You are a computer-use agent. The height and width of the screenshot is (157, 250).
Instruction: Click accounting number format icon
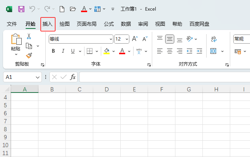(238, 51)
